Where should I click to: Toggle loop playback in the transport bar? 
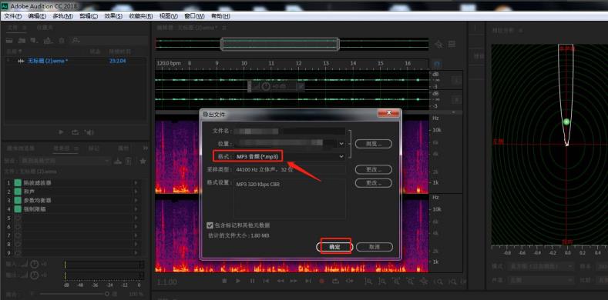click(x=336, y=281)
